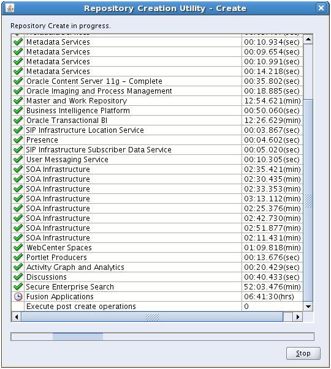Click the 12:54.621(min) time cell
331x369 pixels.
[272, 101]
